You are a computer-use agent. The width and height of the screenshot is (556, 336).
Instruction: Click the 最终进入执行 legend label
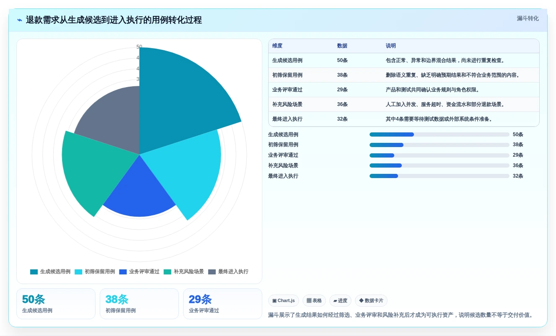pyautogui.click(x=233, y=271)
